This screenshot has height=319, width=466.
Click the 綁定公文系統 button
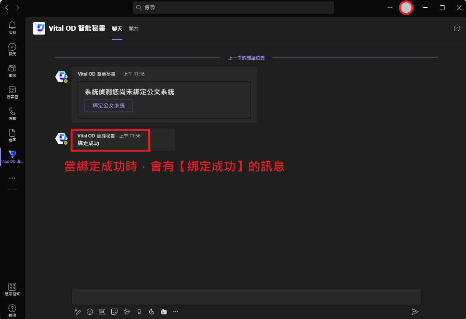coord(109,106)
